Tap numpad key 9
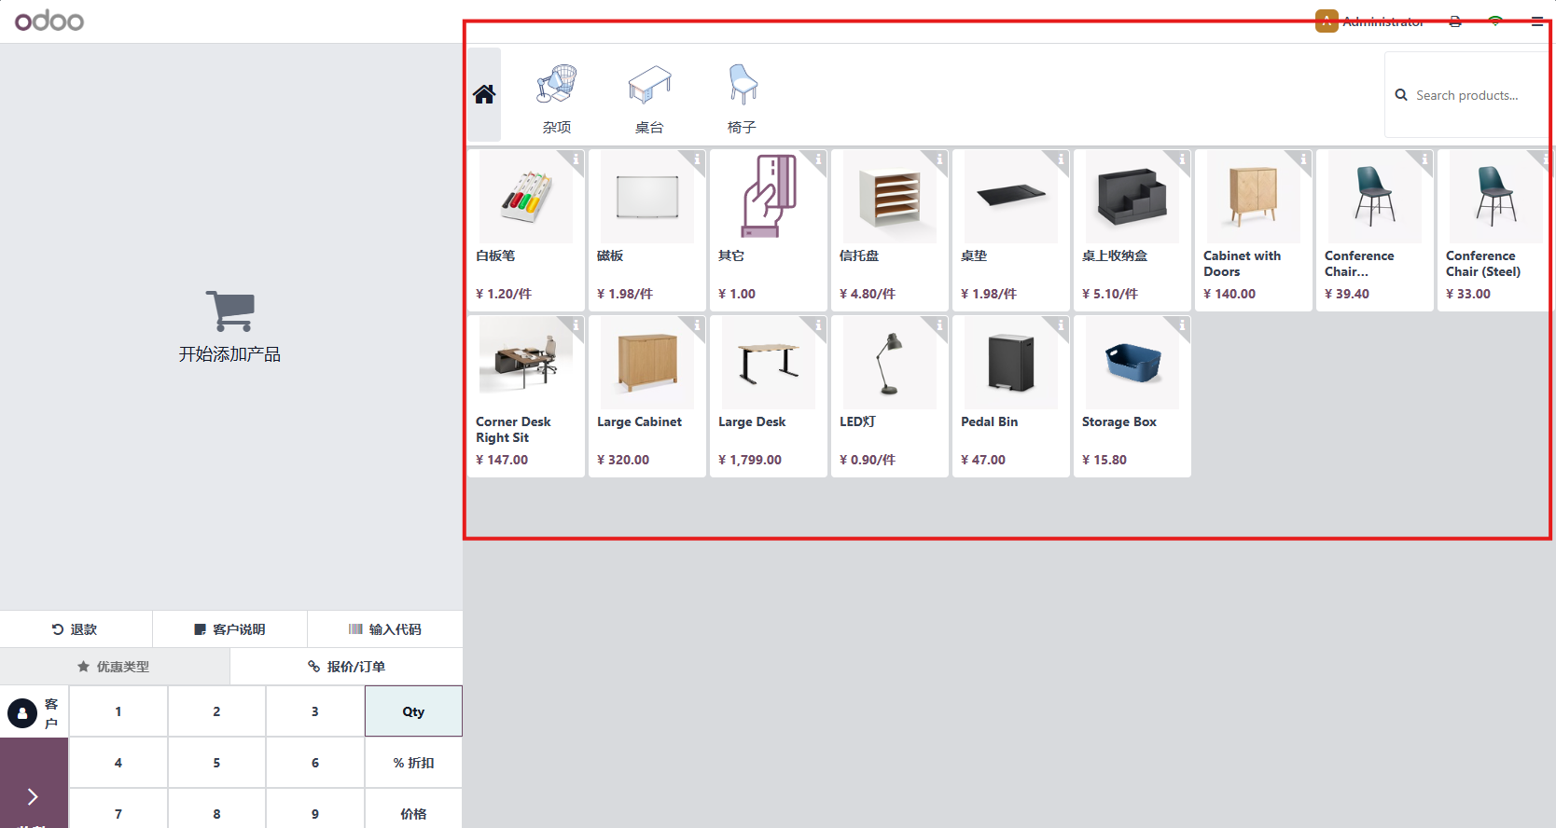Screen dimensions: 1556x828 coord(315,808)
